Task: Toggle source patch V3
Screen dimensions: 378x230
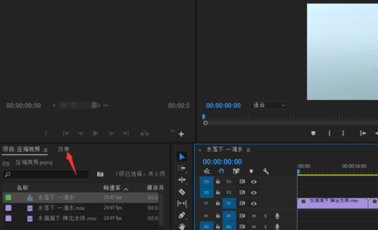Action: pyautogui.click(x=207, y=181)
